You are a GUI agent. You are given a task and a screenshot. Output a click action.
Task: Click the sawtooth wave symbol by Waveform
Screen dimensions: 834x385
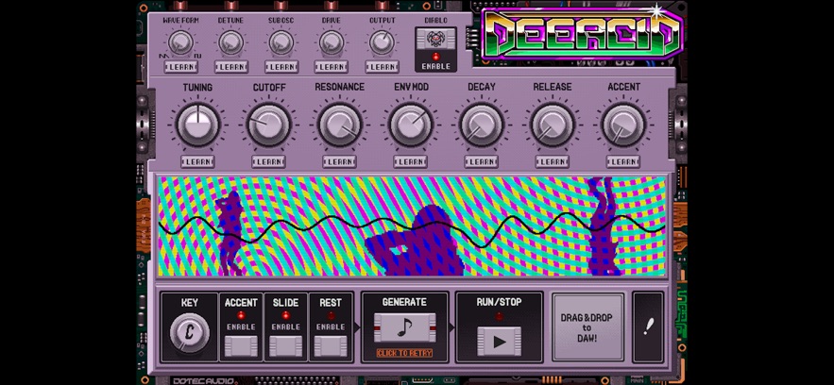[162, 56]
